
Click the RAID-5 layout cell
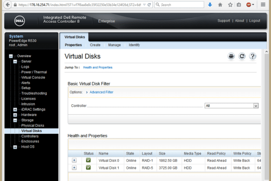click(x=147, y=168)
